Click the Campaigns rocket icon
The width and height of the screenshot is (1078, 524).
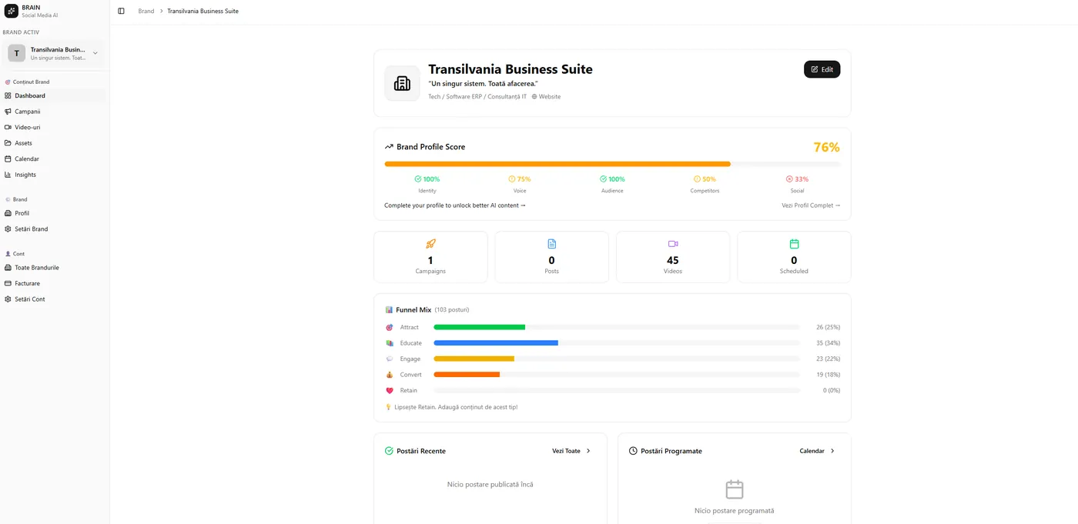pos(430,244)
